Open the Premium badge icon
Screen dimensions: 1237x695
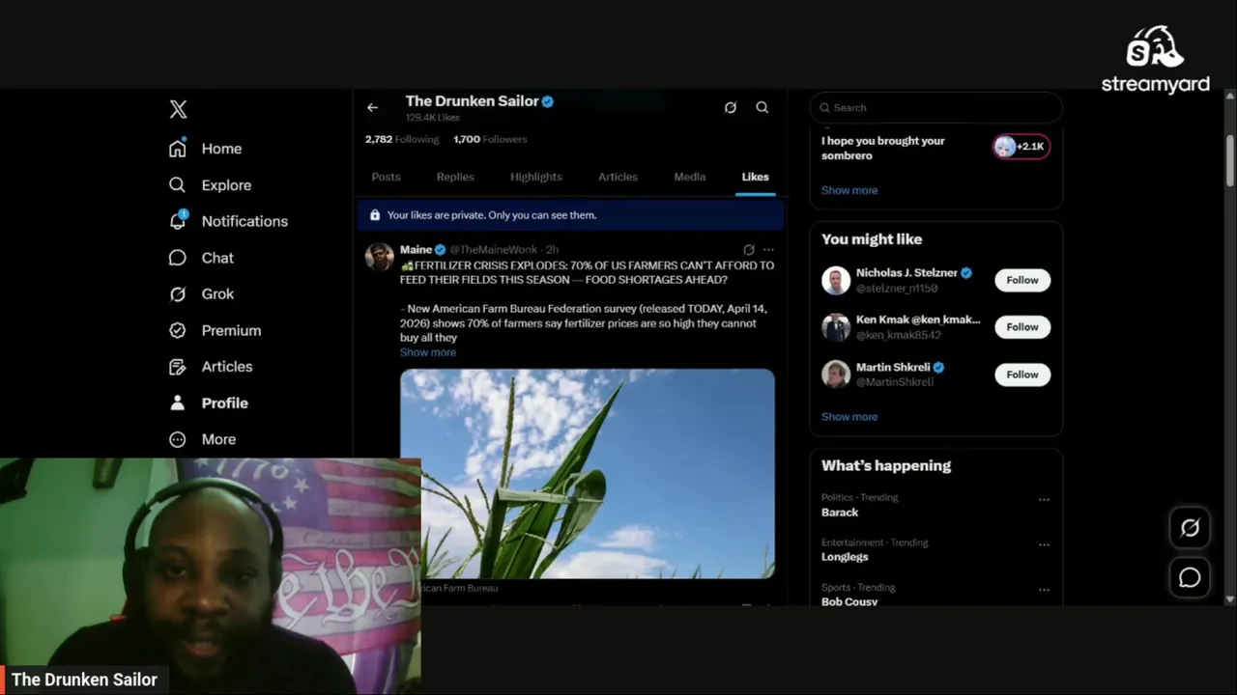(177, 330)
